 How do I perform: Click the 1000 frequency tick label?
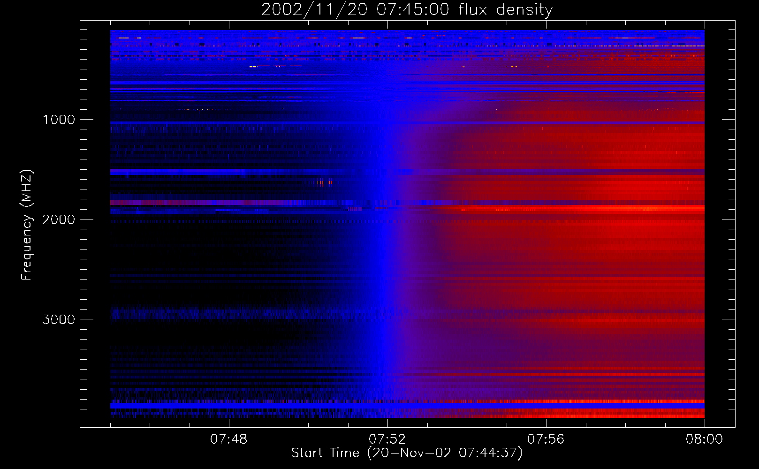click(x=59, y=120)
